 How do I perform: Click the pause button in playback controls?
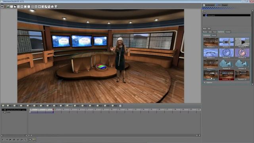click(x=14, y=139)
